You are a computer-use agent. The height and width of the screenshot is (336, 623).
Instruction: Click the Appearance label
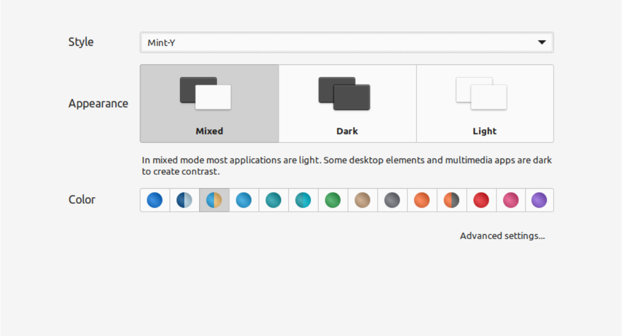click(98, 104)
